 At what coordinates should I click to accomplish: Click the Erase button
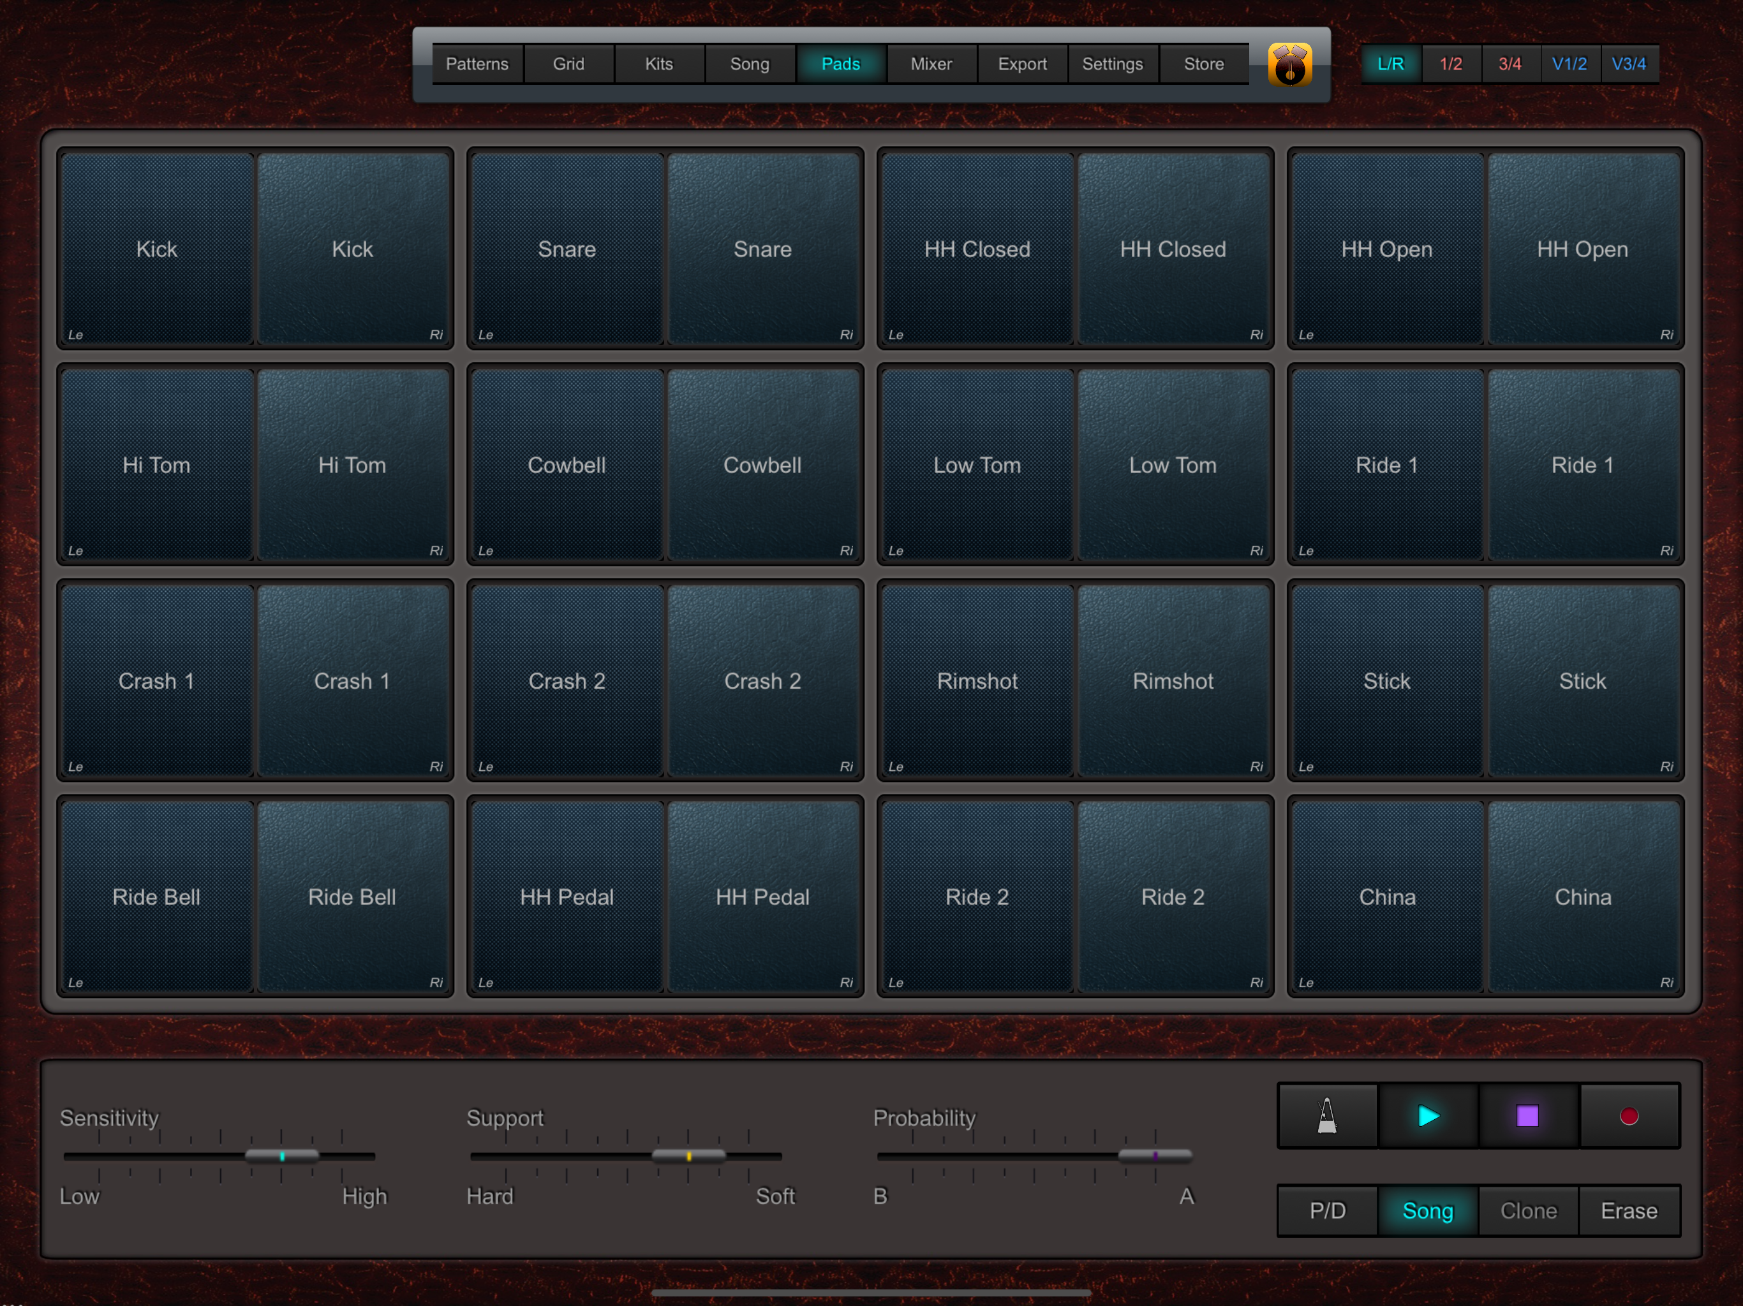(x=1629, y=1211)
